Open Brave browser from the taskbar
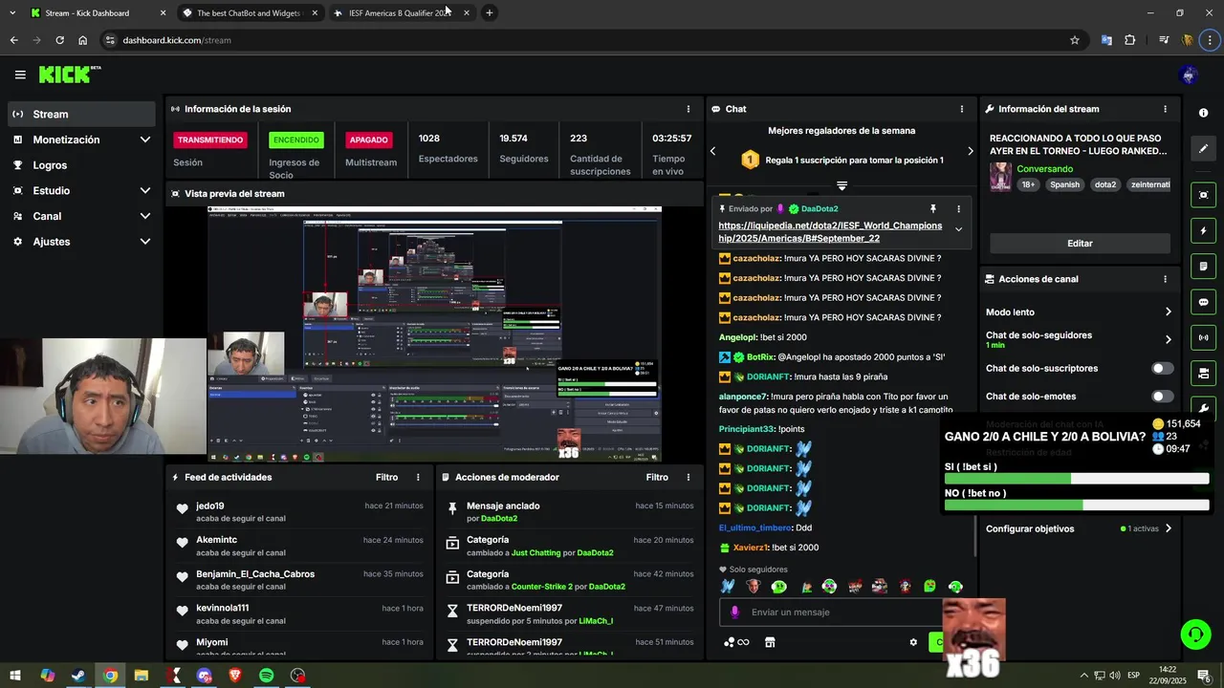The width and height of the screenshot is (1224, 688). tap(235, 676)
